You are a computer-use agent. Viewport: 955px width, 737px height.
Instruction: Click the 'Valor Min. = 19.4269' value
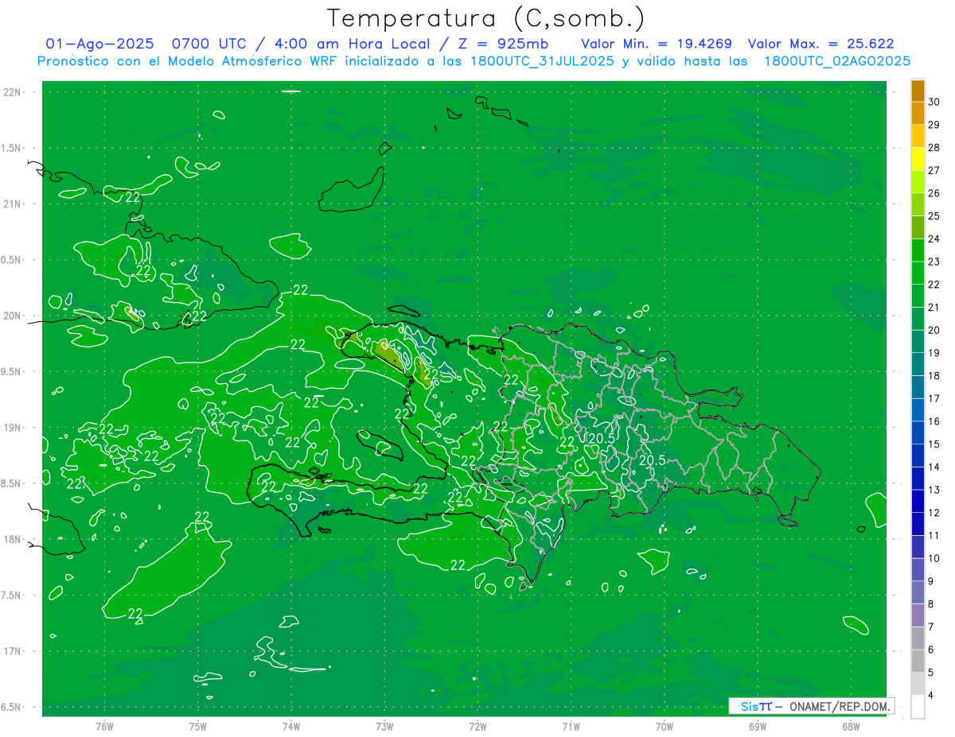657,44
